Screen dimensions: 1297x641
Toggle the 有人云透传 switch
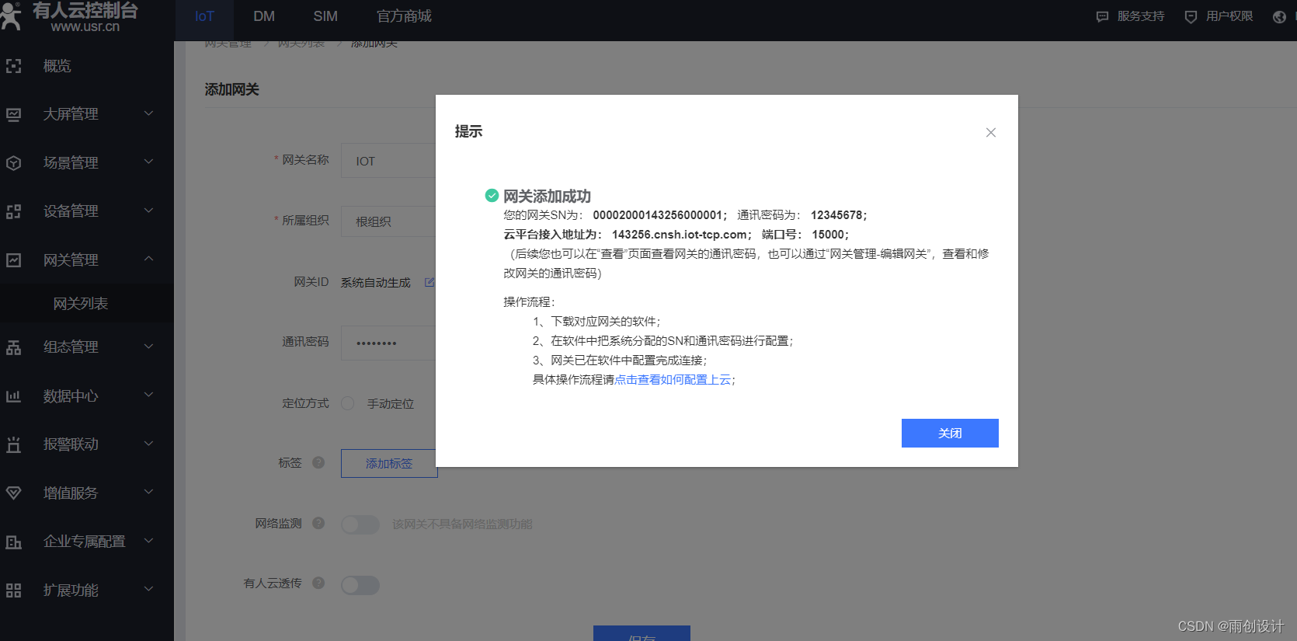click(x=360, y=585)
